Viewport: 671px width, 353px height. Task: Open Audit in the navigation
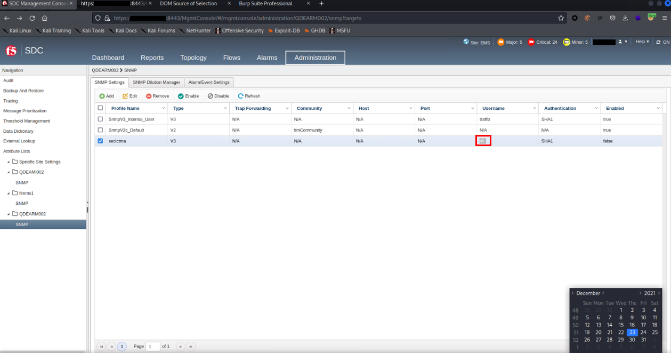point(9,81)
